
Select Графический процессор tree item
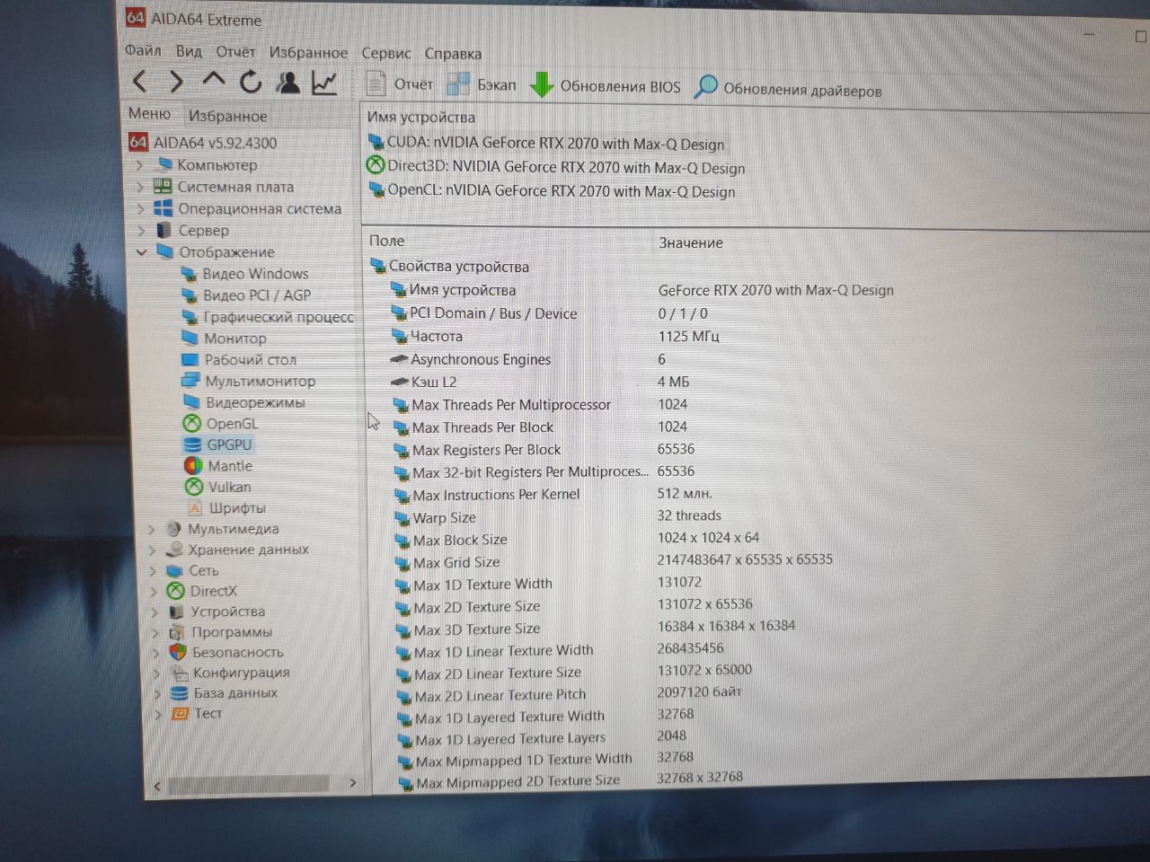tap(269, 317)
